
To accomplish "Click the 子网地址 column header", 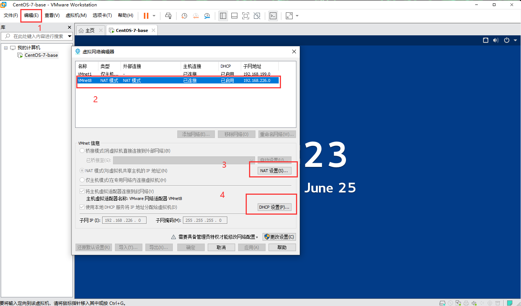I will pyautogui.click(x=260, y=66).
